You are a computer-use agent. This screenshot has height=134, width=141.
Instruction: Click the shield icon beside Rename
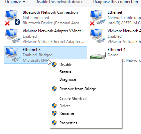point(54,113)
